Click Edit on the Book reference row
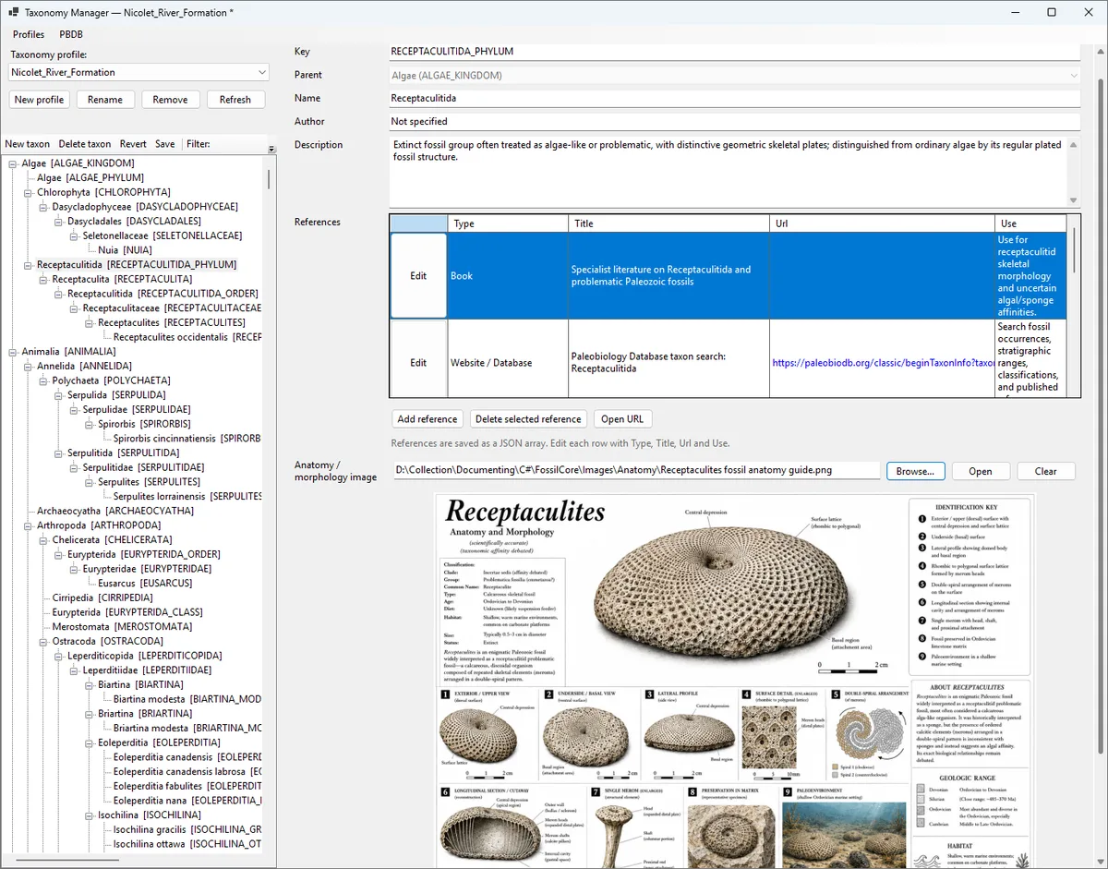 418,276
